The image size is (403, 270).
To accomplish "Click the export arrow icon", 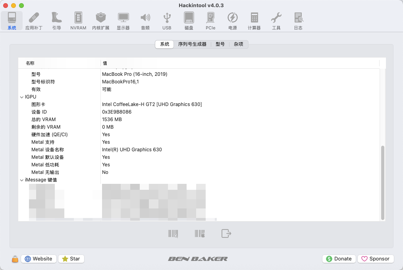I will [226, 233].
